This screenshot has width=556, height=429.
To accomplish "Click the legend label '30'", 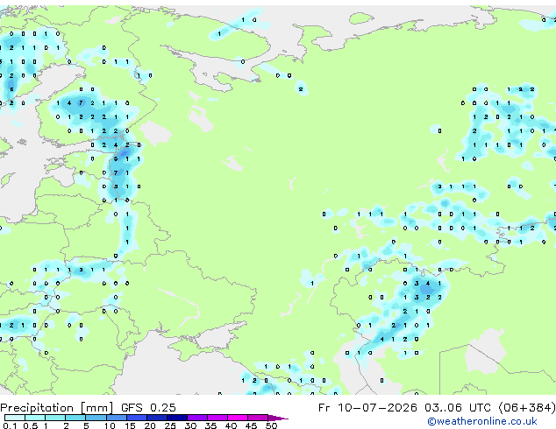I will tap(190, 425).
